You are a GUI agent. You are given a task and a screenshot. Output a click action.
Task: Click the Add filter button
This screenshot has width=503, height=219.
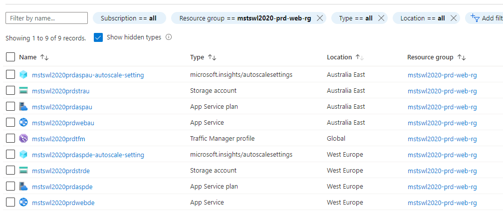[486, 18]
